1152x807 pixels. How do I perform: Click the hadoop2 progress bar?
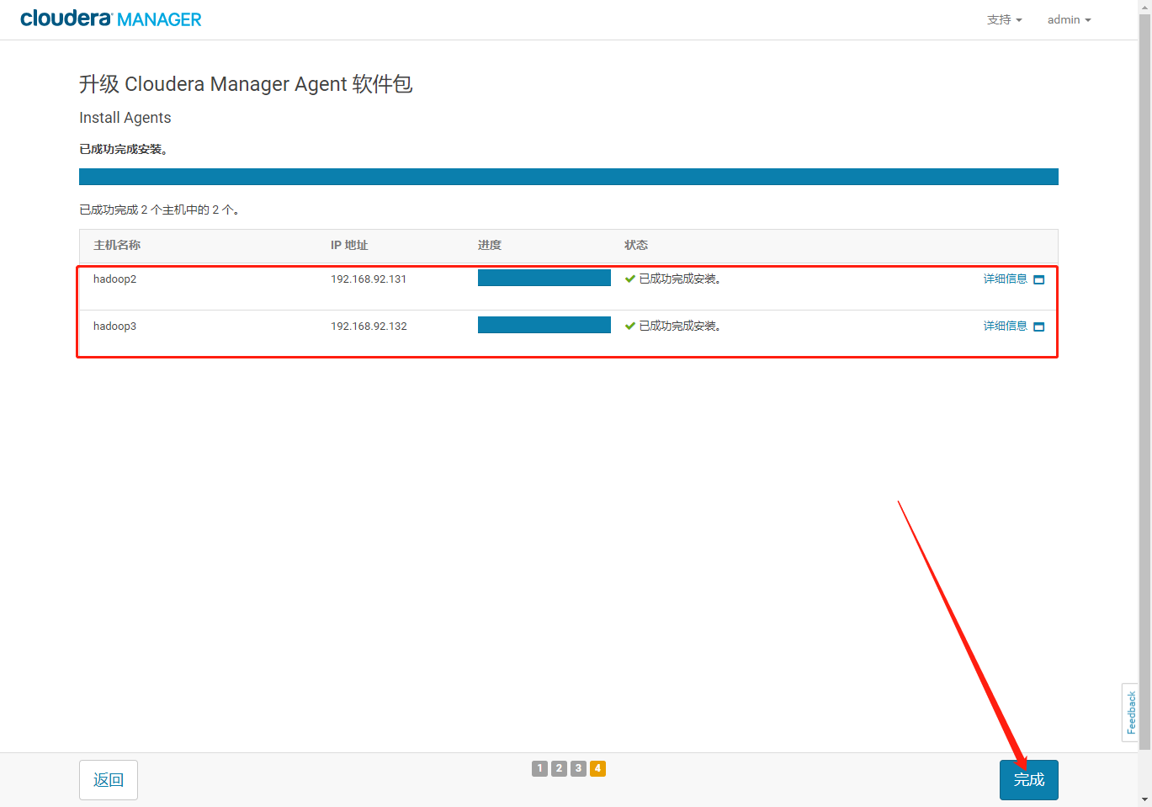tap(544, 278)
